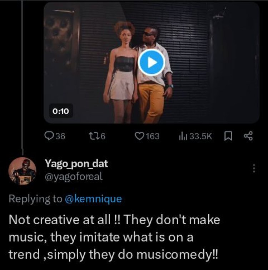
Task: Like the post with the heart icon
Action: [139, 136]
